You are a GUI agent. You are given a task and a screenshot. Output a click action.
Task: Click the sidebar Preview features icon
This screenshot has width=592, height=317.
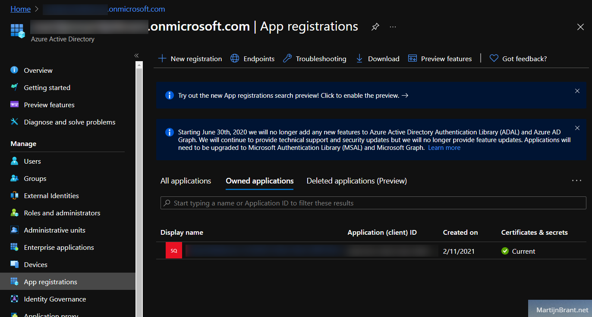(x=15, y=105)
